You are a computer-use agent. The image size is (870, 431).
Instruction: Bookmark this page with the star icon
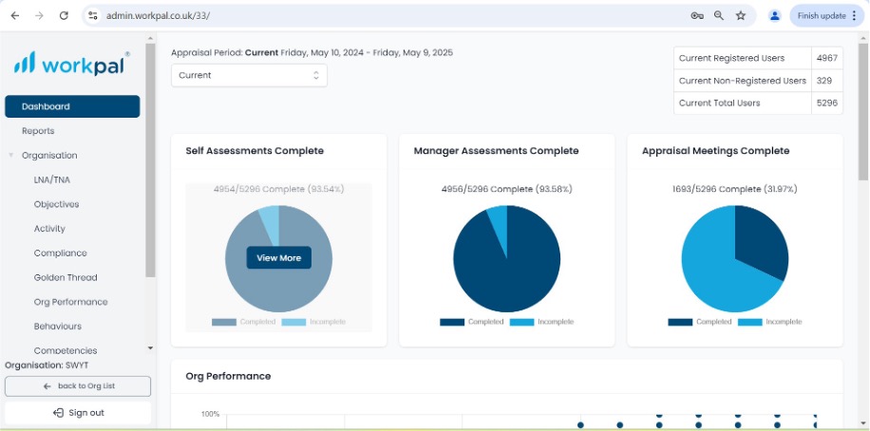click(741, 15)
